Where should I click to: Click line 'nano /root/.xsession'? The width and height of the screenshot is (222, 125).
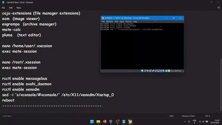(21, 62)
